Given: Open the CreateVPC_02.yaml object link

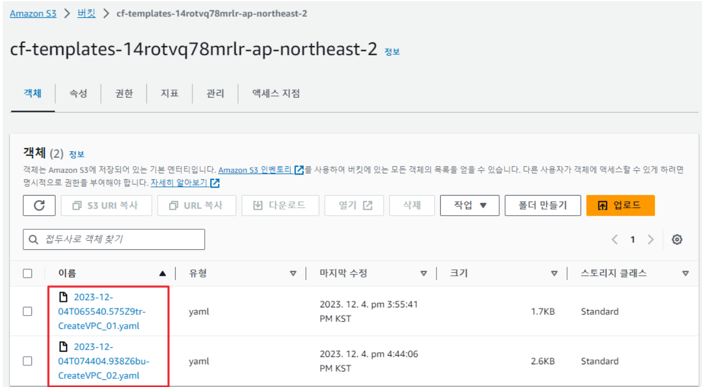Looking at the screenshot, I should click(104, 361).
